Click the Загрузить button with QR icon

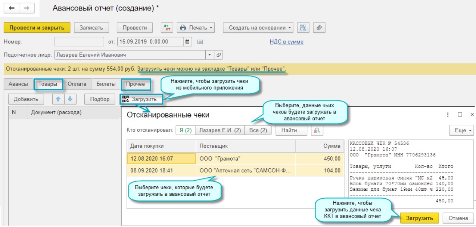[x=141, y=99]
